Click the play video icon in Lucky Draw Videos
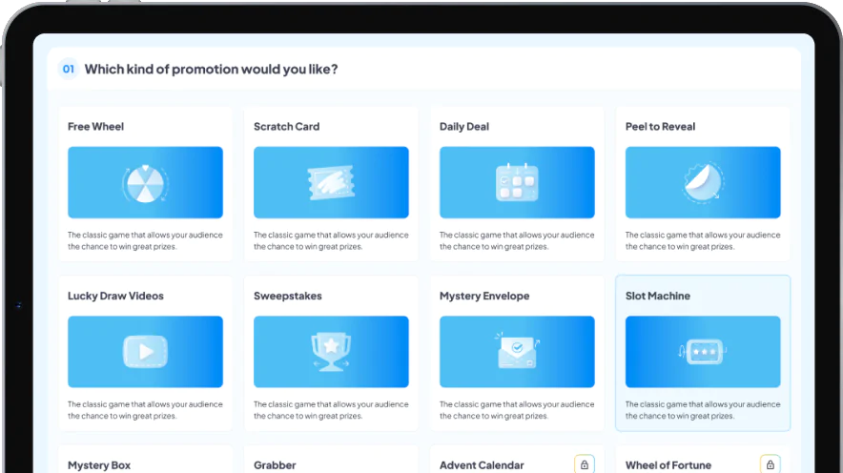843x473 pixels. (x=145, y=352)
